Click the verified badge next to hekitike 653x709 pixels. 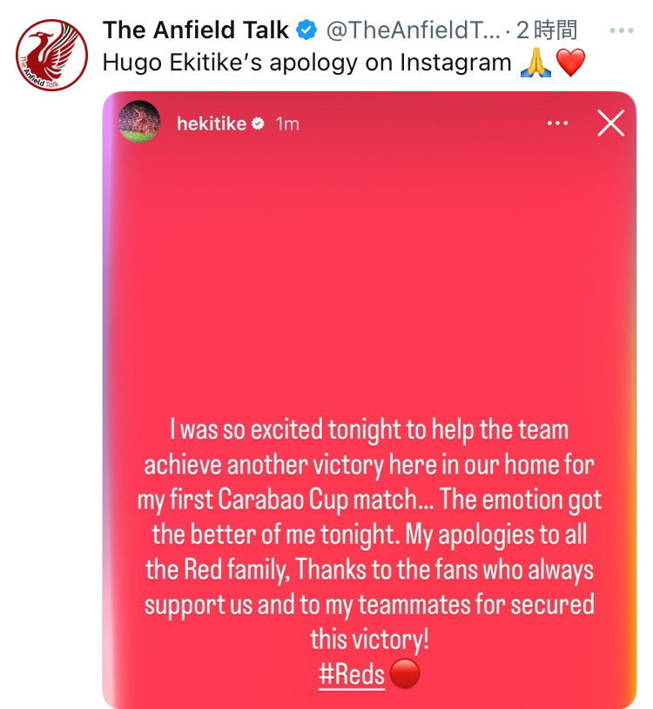[x=258, y=124]
